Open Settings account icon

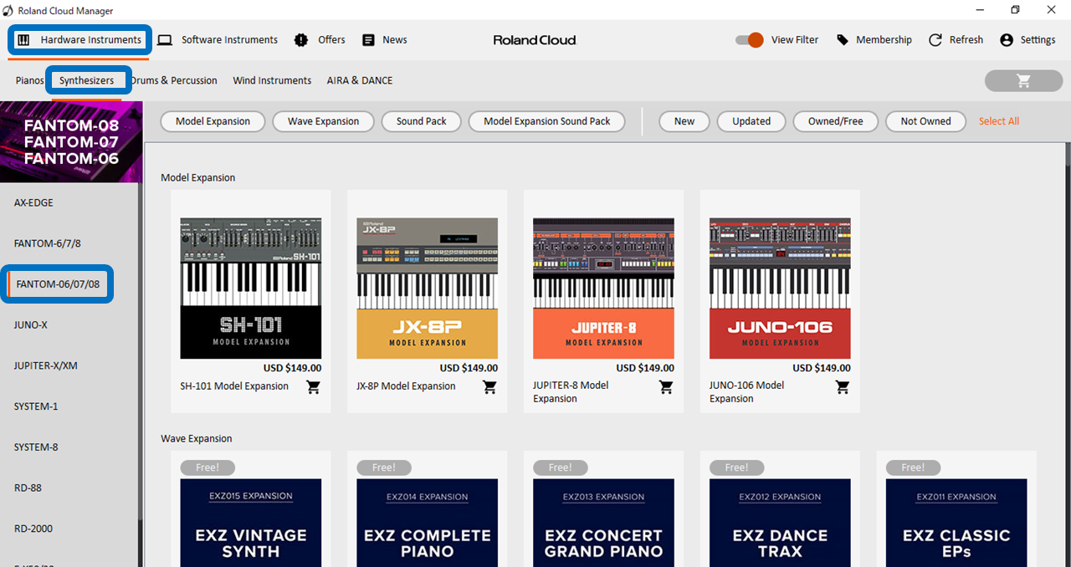(1007, 40)
